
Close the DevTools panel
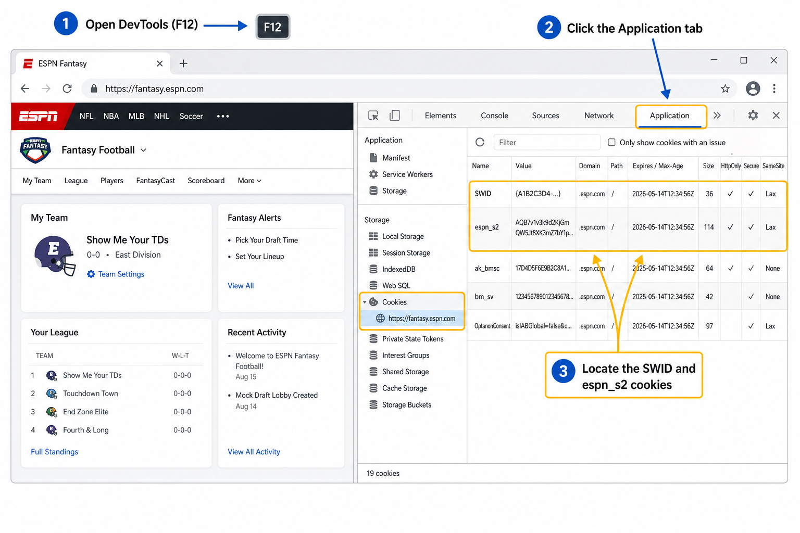pyautogui.click(x=776, y=116)
